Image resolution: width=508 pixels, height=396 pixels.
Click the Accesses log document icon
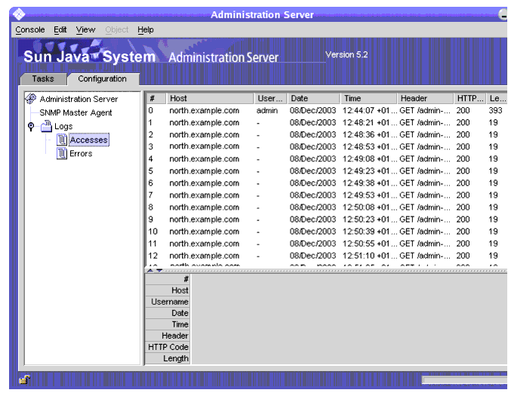(62, 140)
